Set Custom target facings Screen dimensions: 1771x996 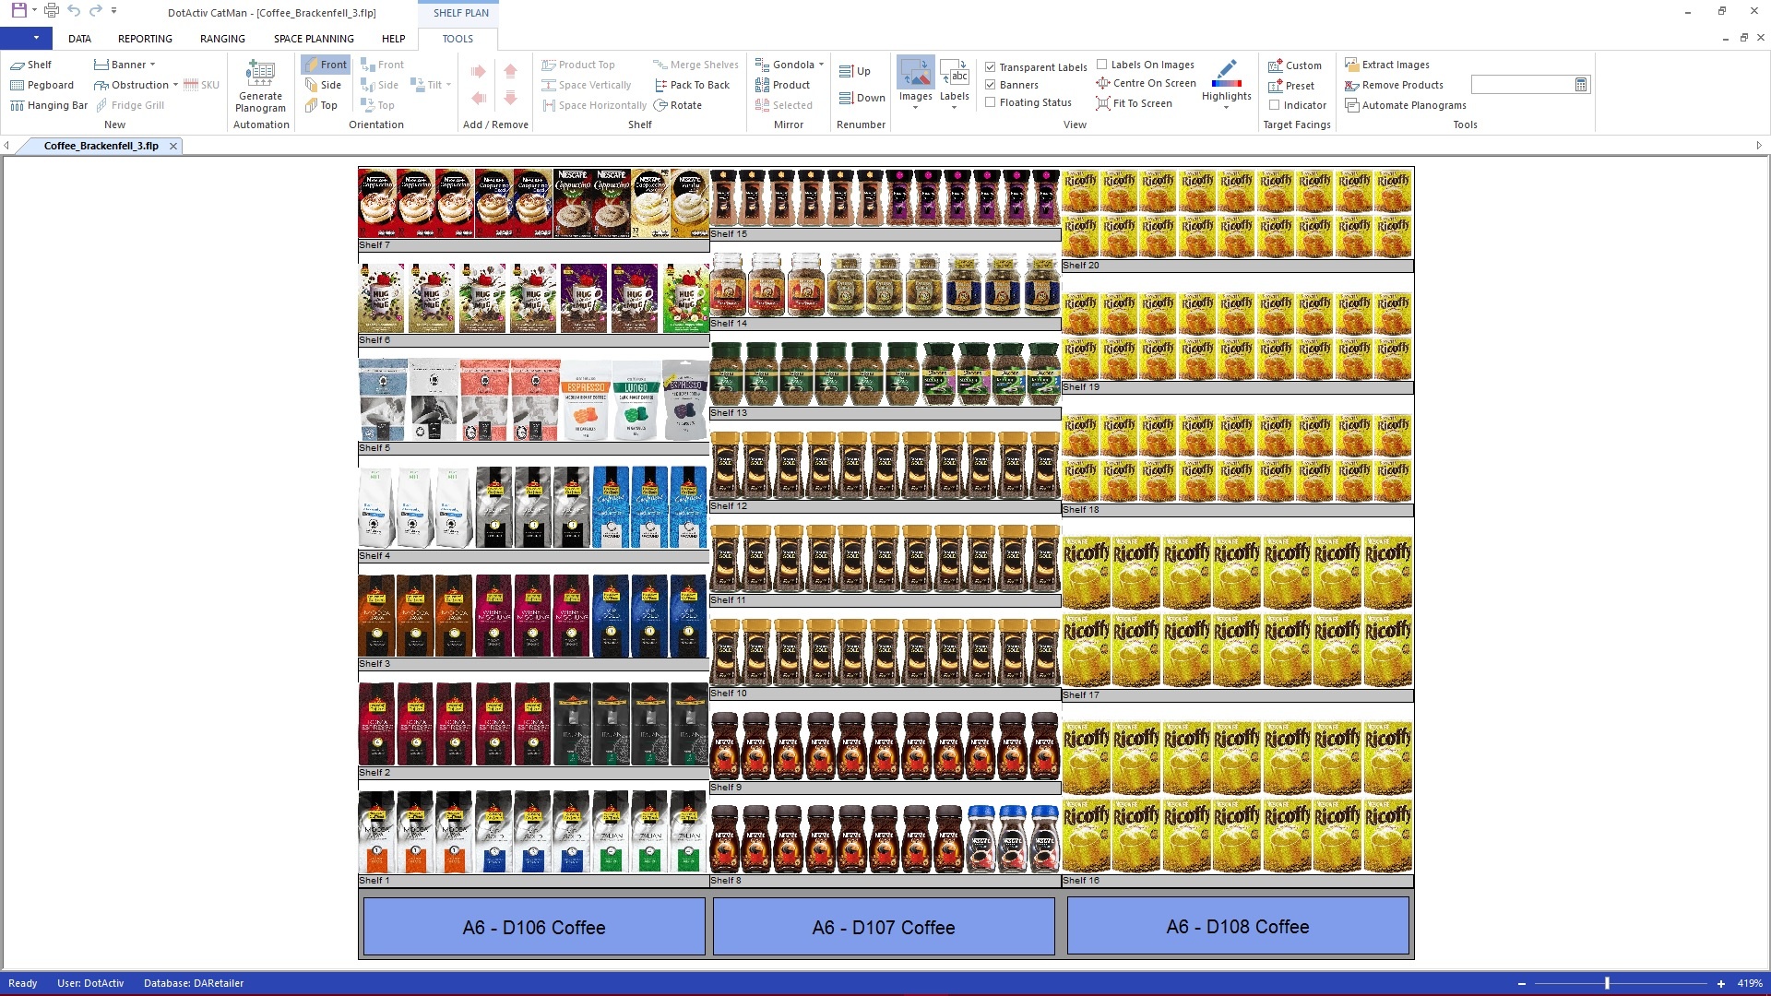(1295, 65)
